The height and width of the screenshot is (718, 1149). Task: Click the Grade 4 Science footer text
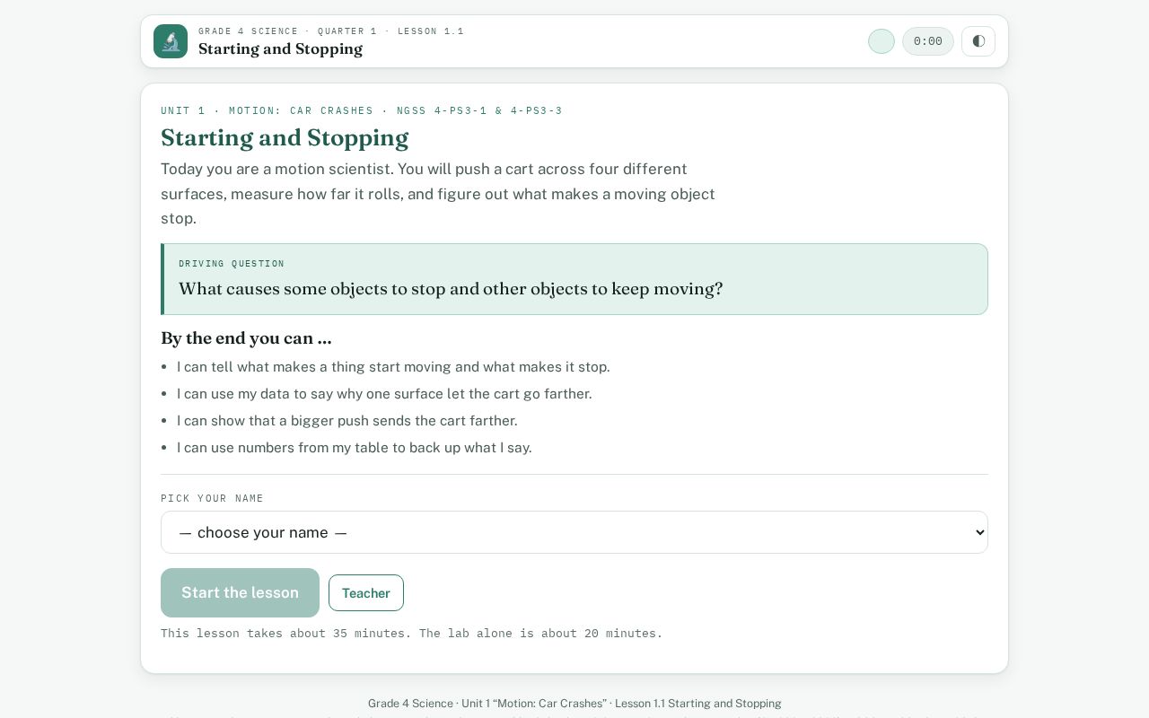(x=574, y=704)
